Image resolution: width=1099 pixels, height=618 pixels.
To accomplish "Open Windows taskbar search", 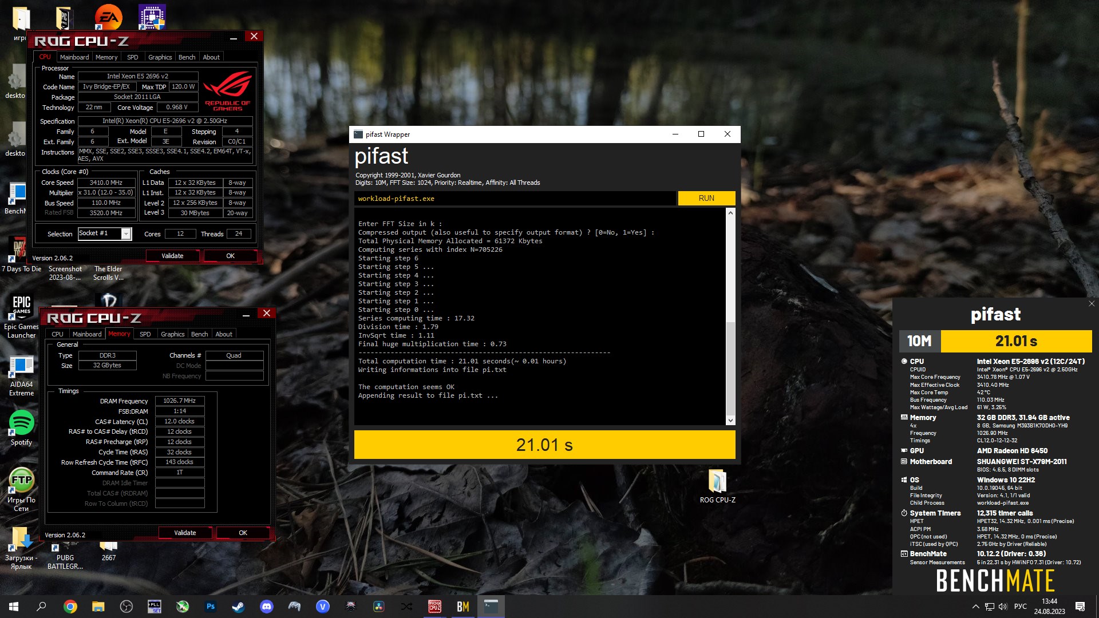I will tap(41, 607).
